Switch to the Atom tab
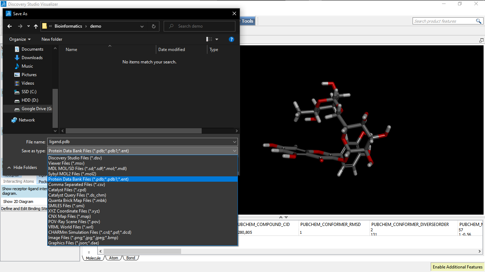This screenshot has width=485, height=272. coord(114,258)
